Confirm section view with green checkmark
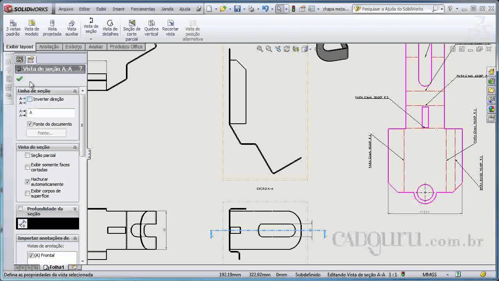499x281 pixels. tap(19, 79)
